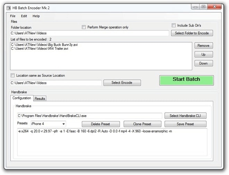Viewport: 229px width, 175px height.
Task: Click Select Folder to Encode button
Action: (192, 33)
